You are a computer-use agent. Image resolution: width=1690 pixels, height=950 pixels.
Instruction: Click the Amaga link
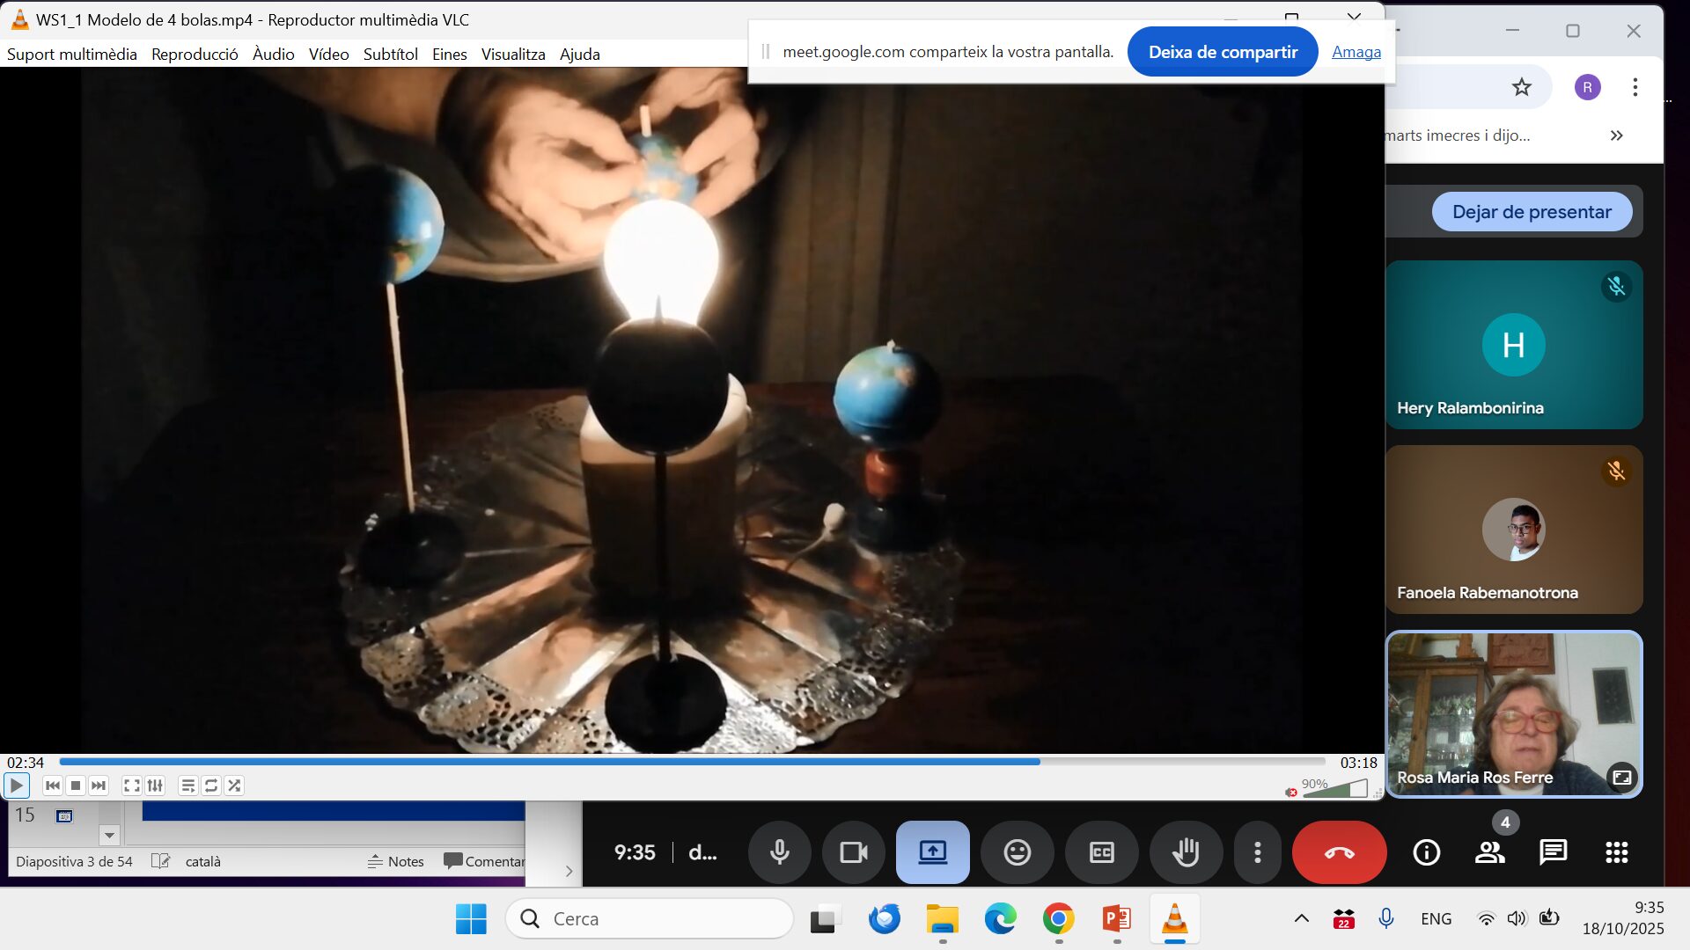(1356, 52)
